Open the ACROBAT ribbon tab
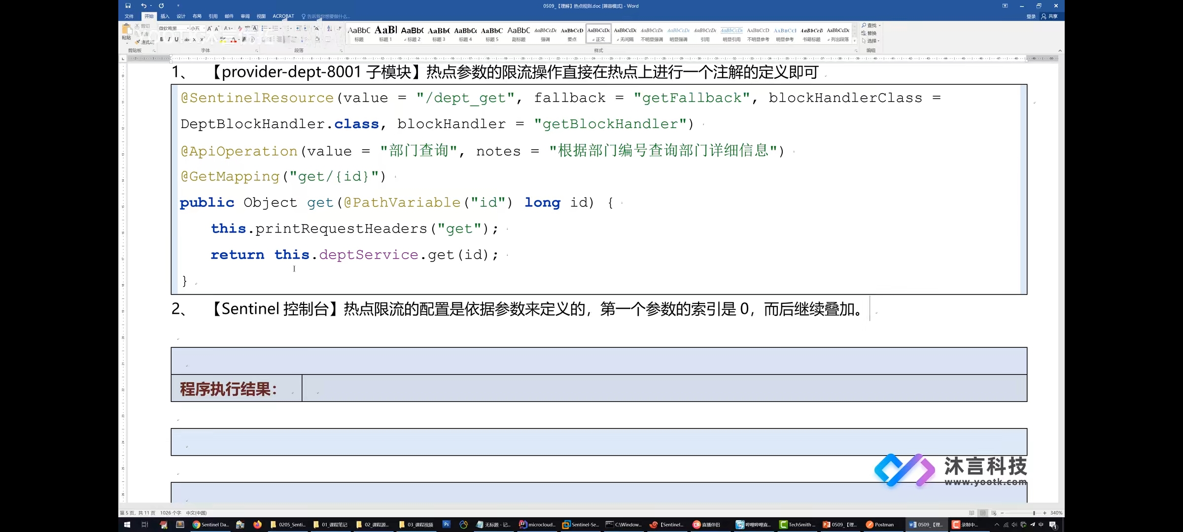 283,16
